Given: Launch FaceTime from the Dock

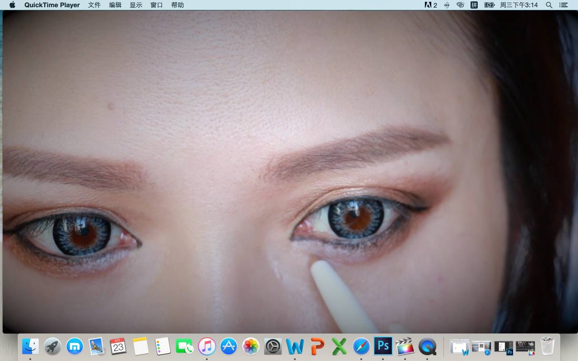Looking at the screenshot, I should click(185, 347).
